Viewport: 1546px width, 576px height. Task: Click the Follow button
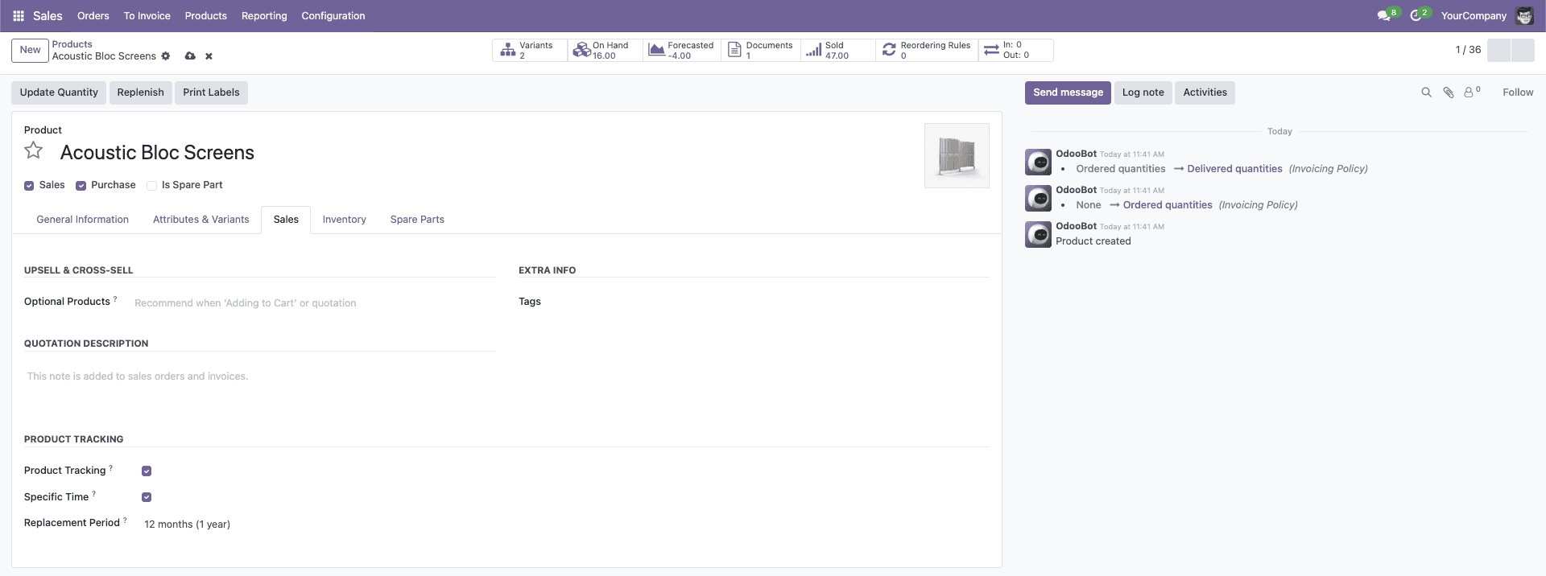pyautogui.click(x=1518, y=93)
